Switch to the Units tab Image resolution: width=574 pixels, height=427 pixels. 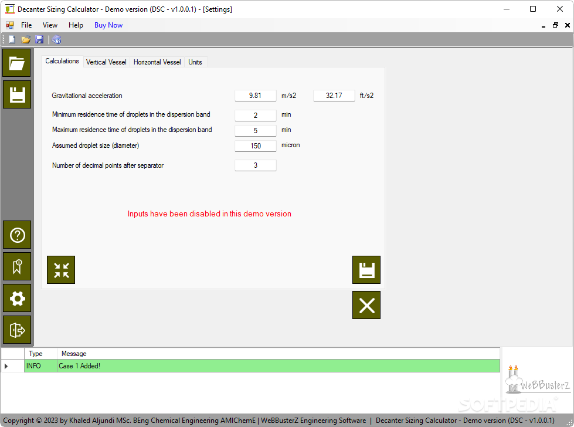(x=195, y=62)
